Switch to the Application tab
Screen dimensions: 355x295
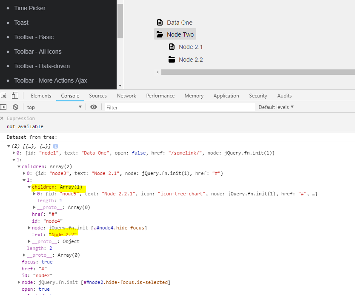point(226,96)
